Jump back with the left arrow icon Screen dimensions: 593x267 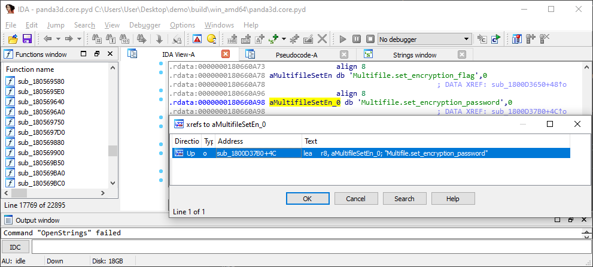point(48,39)
